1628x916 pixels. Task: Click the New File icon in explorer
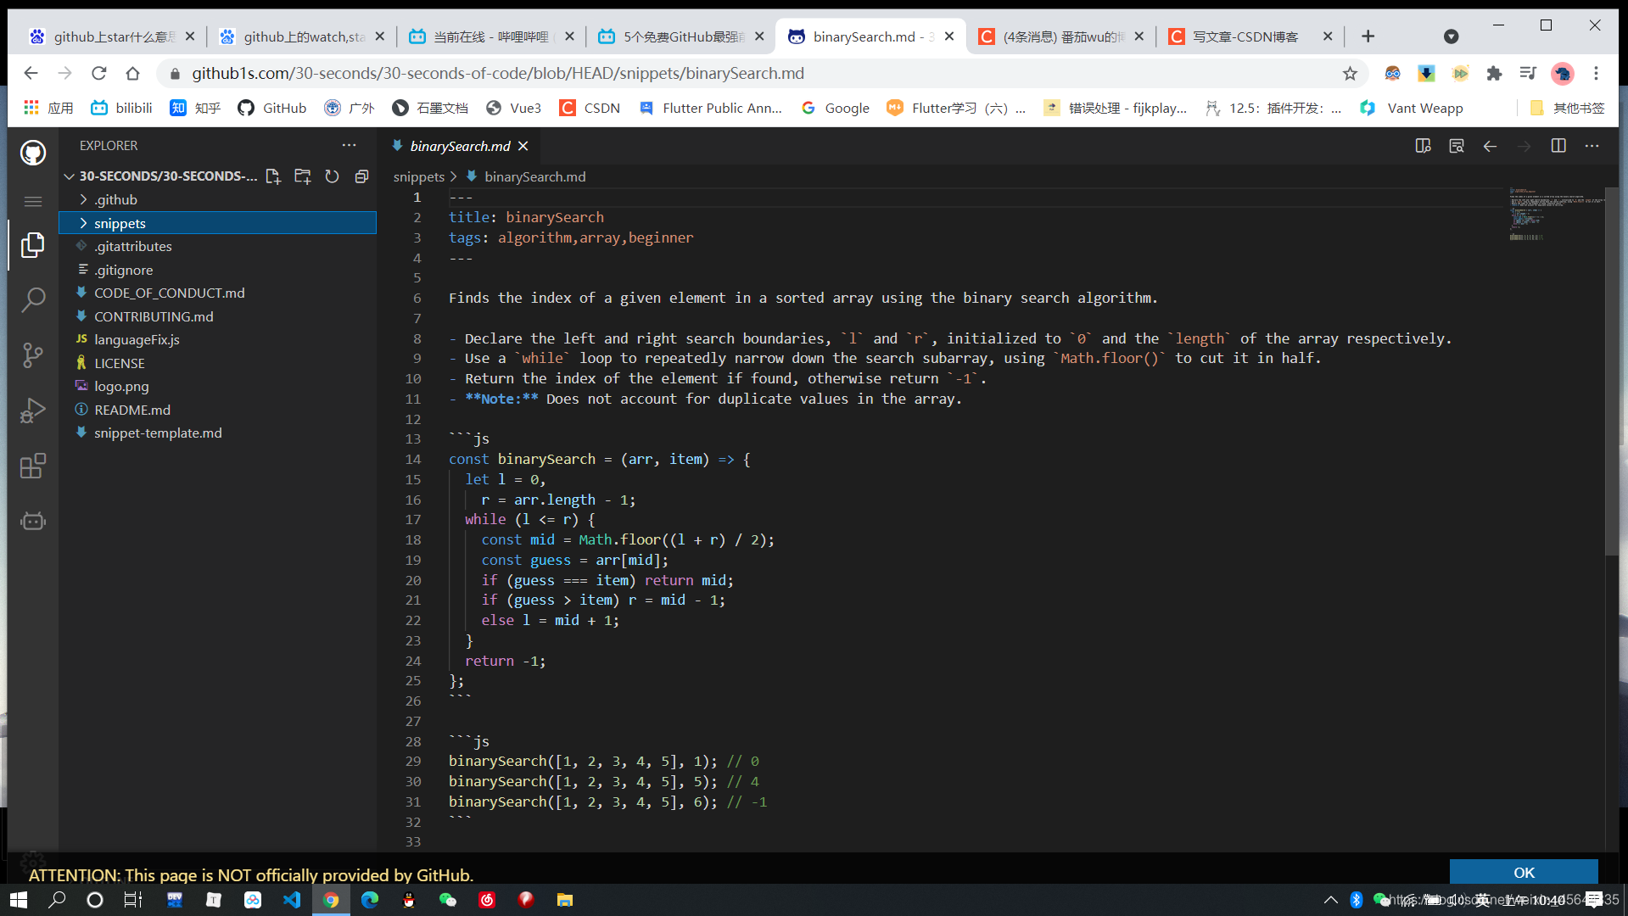pos(273,176)
